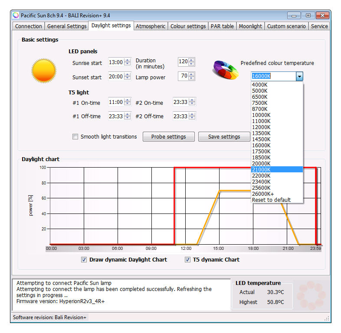This screenshot has height=333, width=341.
Task: Open the PAR table tab
Action: [222, 26]
